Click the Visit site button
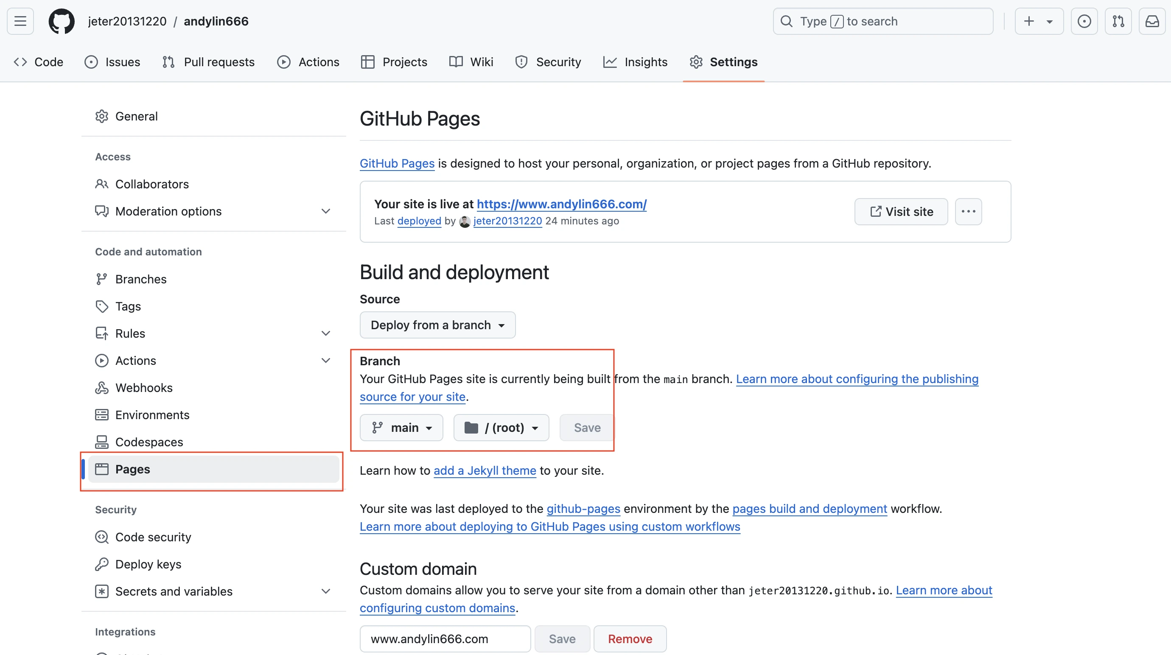This screenshot has width=1171, height=655. [x=901, y=211]
